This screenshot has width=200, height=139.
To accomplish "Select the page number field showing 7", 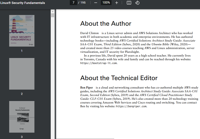I will pos(73,3).
